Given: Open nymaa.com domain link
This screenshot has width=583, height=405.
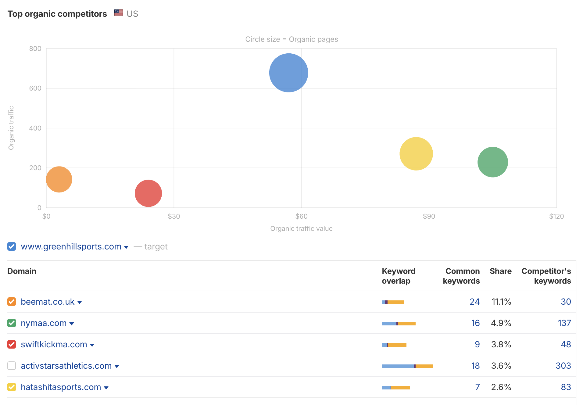Looking at the screenshot, I should pos(44,323).
